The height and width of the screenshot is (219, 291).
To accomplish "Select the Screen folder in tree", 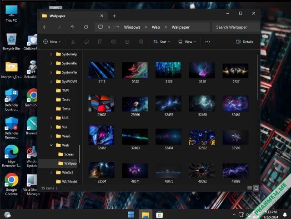I will [x=66, y=154].
